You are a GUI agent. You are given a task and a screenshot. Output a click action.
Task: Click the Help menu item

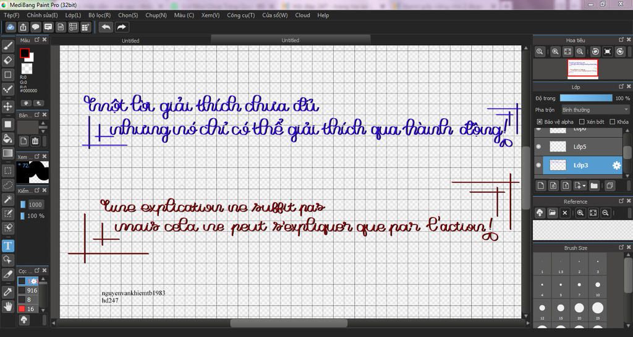(x=323, y=15)
